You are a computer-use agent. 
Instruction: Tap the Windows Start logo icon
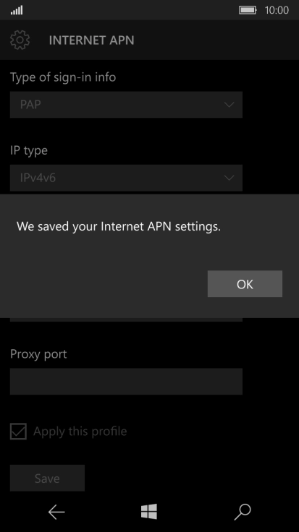149,511
